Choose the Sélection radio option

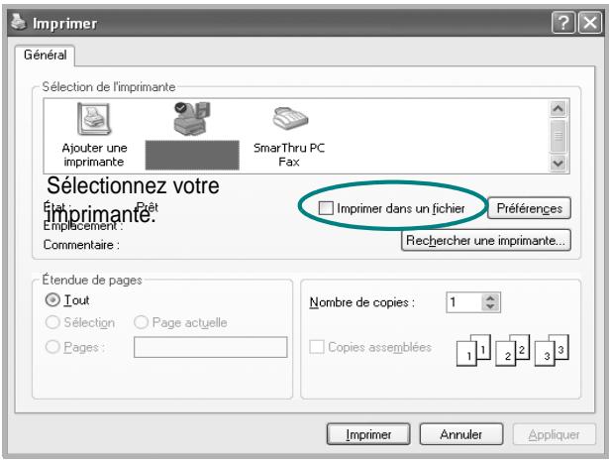(52, 322)
